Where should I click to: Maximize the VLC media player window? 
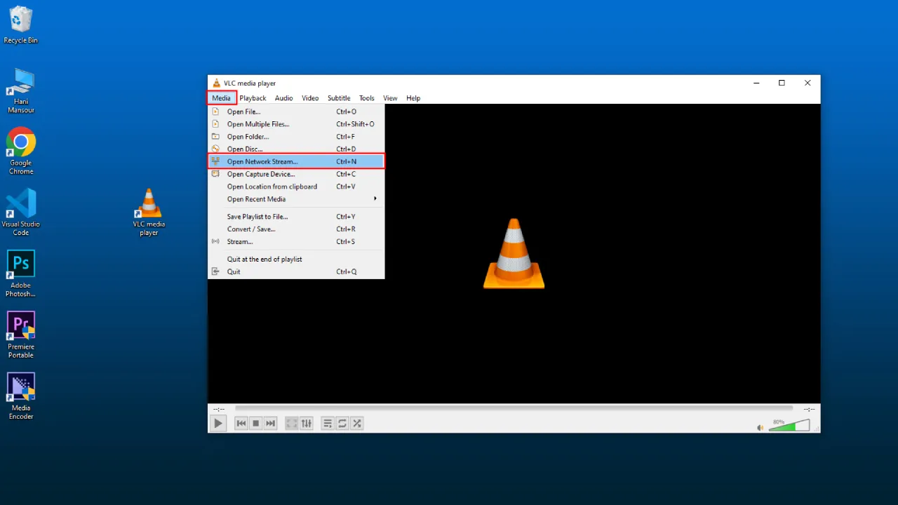(782, 83)
